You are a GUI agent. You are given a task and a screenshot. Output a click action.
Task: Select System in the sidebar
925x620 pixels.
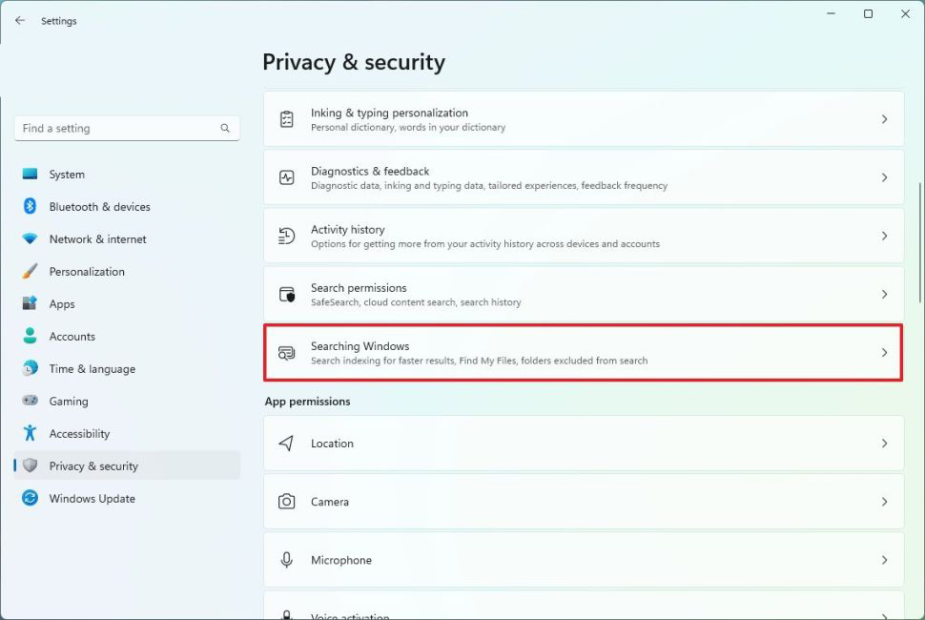pos(67,175)
